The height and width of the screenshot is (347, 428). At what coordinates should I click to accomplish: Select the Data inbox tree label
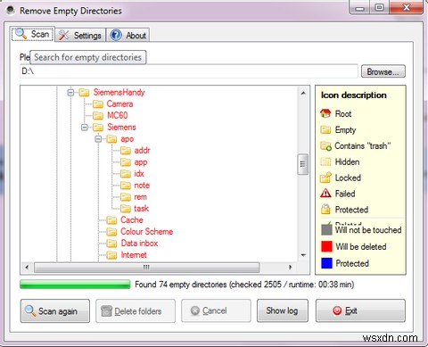(x=139, y=244)
